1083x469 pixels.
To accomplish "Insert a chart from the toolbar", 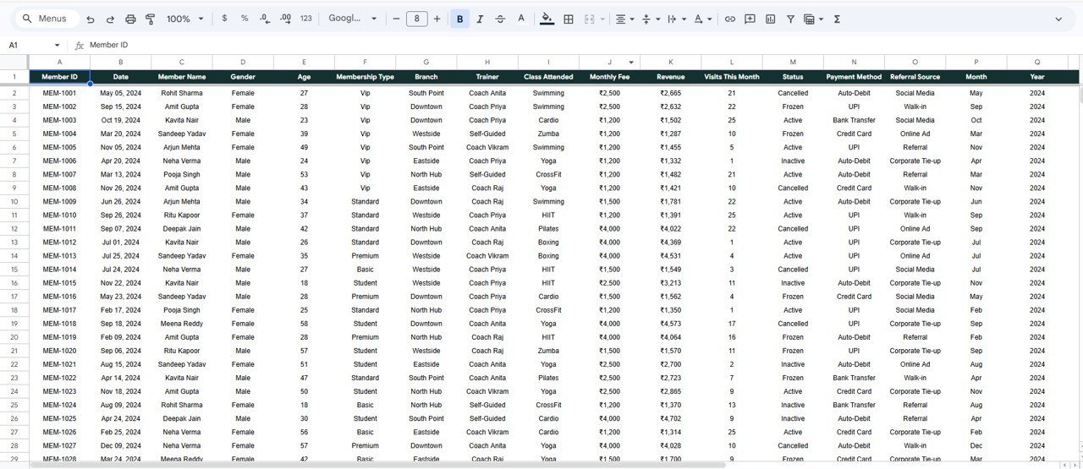I will pos(770,19).
